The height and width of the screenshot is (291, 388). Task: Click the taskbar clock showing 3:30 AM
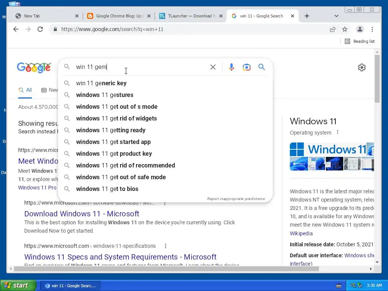click(x=374, y=285)
